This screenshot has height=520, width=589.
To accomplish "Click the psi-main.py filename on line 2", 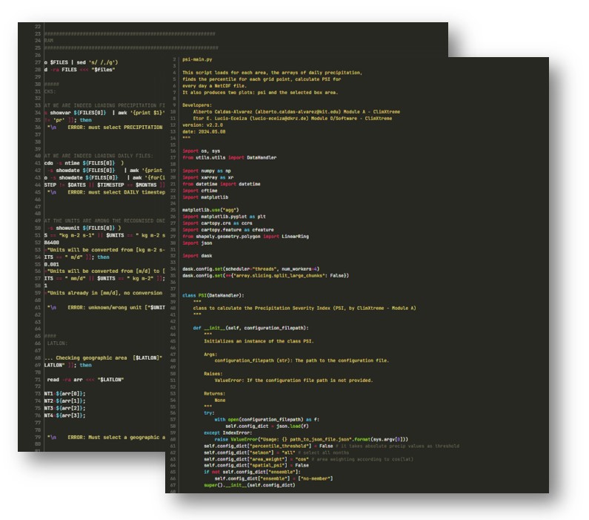I will pos(196,59).
